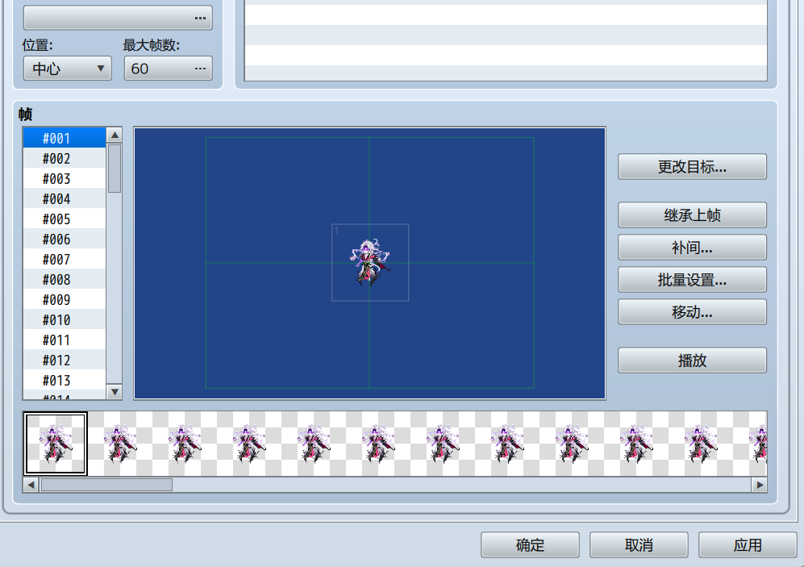Open the 批量设置... batch settings

tap(692, 279)
